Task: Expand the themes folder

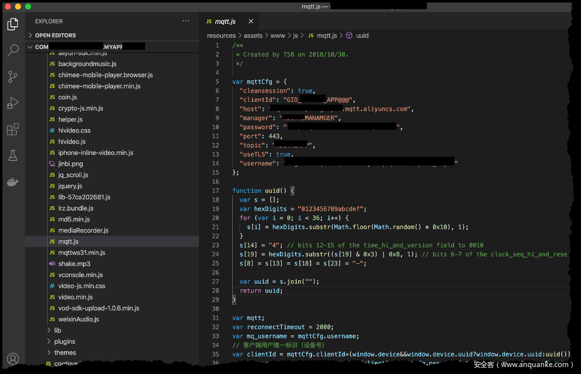Action: coord(65,353)
